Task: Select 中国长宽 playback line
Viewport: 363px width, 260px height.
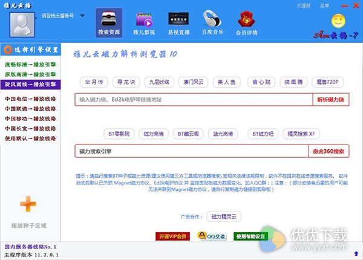Action: tap(30, 129)
